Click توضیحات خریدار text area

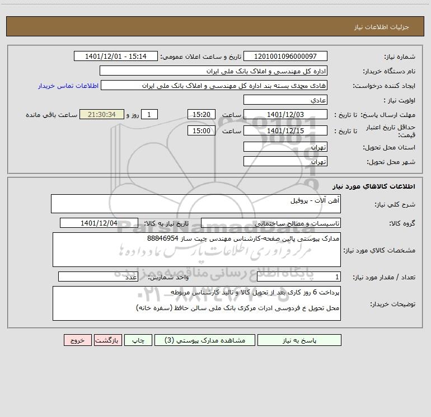[x=196, y=303]
